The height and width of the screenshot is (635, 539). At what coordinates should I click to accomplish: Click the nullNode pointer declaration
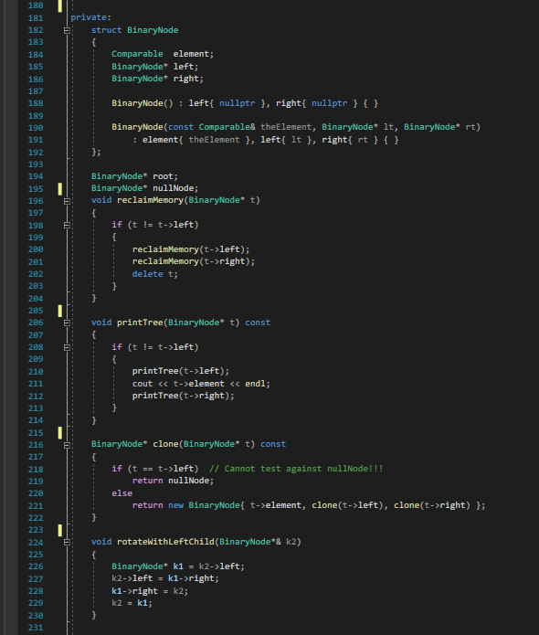click(144, 188)
